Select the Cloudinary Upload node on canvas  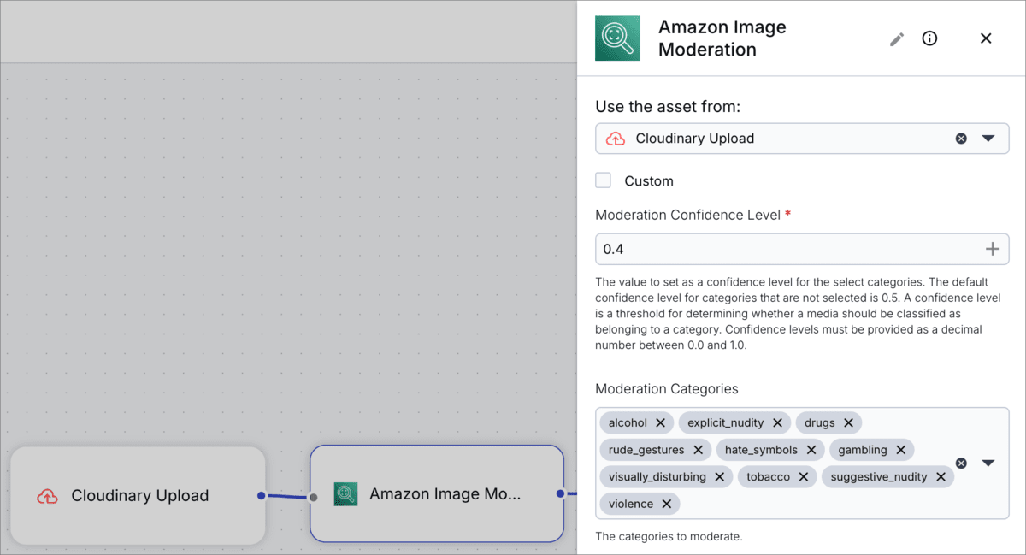[138, 495]
